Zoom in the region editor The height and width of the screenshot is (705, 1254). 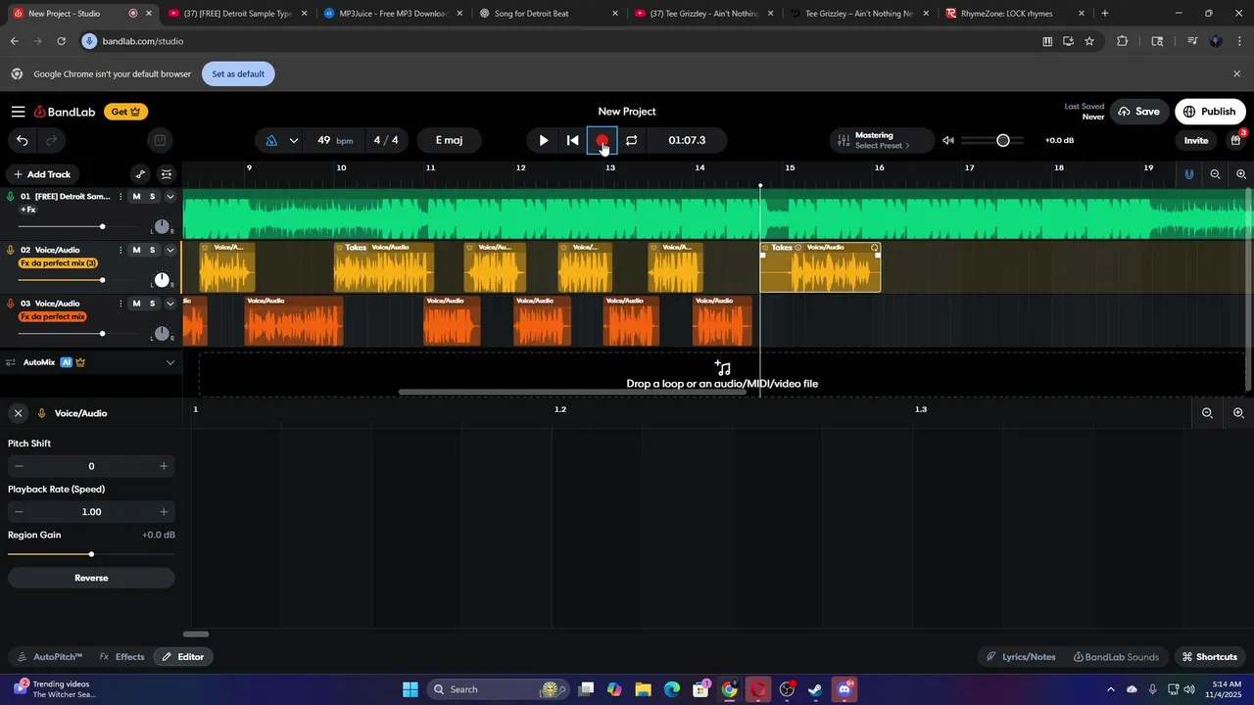click(x=1238, y=413)
